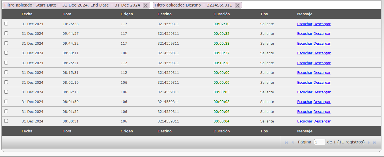Download recording of the 08:00:31 call

(322, 121)
